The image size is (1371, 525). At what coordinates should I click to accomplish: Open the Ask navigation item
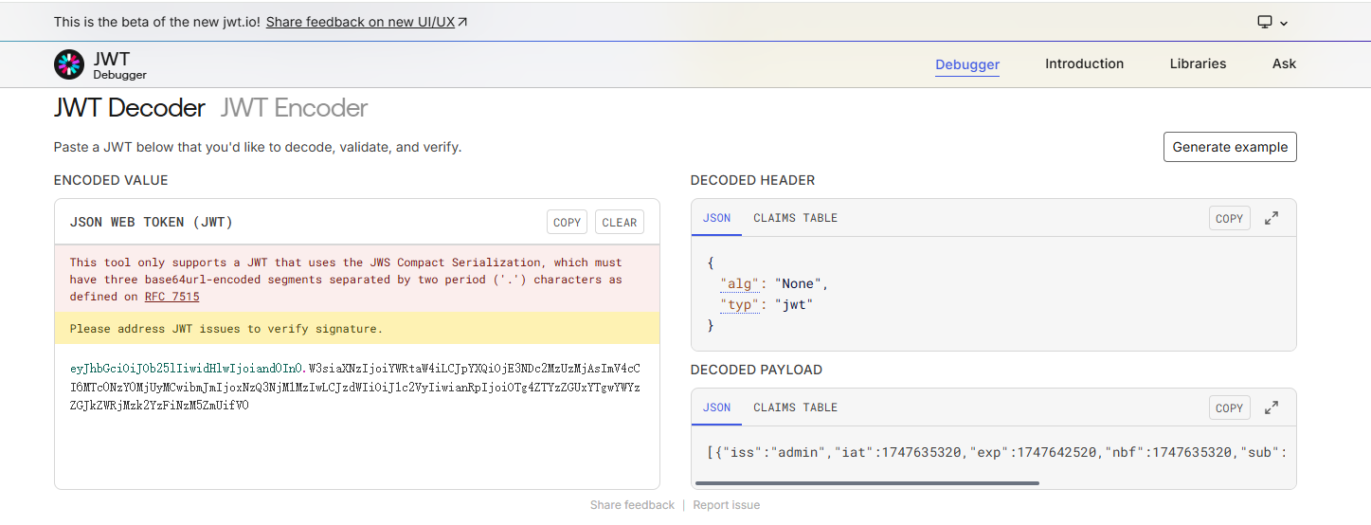1284,64
